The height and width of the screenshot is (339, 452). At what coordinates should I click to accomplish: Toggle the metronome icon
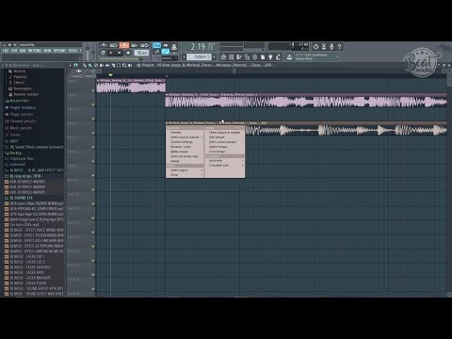(104, 45)
